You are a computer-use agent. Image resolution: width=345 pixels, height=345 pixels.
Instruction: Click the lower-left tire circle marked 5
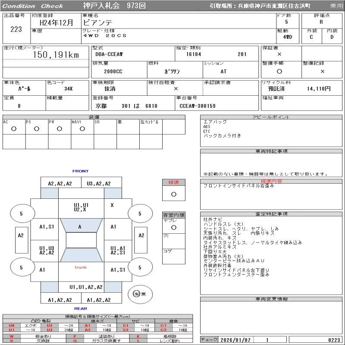tap(21, 267)
